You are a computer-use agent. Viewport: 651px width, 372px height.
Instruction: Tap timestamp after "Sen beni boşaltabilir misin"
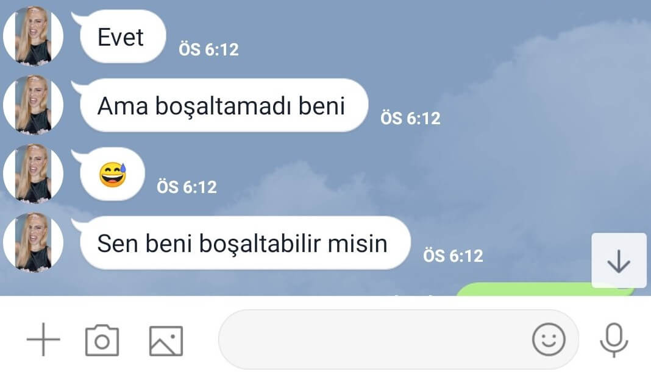(454, 256)
